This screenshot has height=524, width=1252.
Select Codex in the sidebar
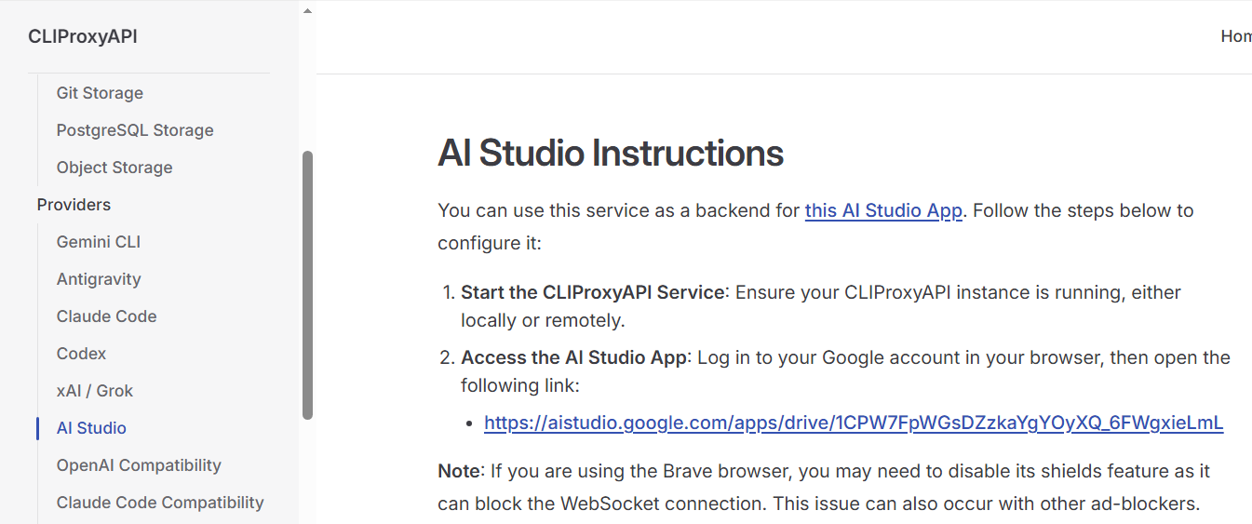81,354
